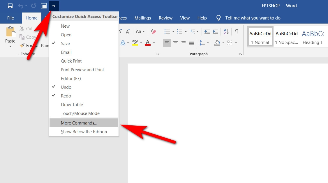Select the Format Painter tool
Image resolution: width=328 pixels, height=183 pixels.
[x=22, y=45]
